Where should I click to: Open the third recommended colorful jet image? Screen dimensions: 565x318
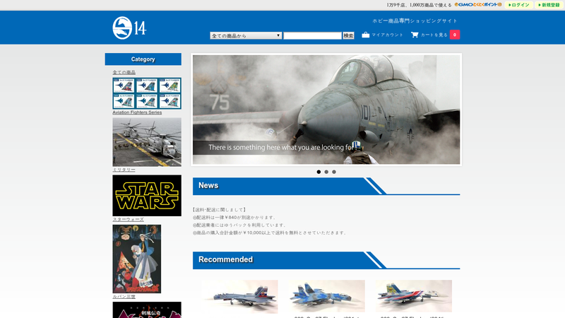coord(413,296)
